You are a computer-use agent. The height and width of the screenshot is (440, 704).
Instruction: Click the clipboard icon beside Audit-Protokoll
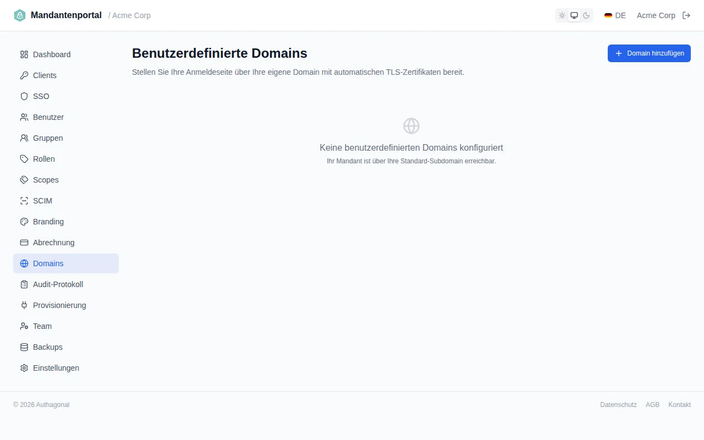coord(24,284)
